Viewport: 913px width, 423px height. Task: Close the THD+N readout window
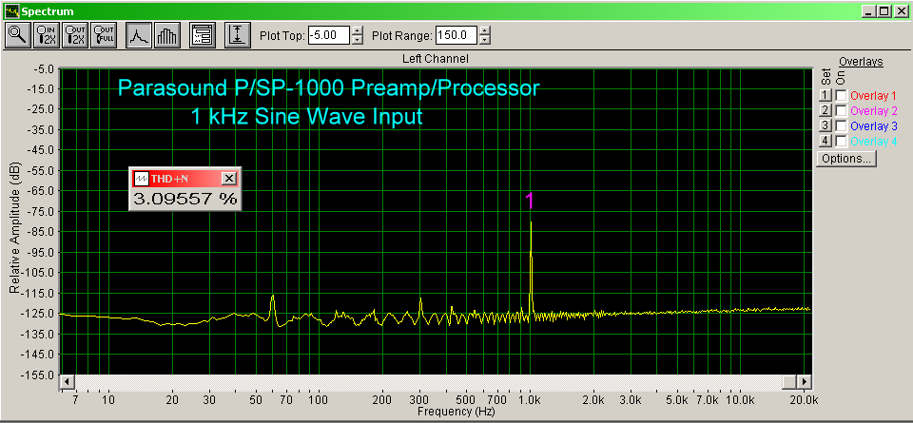229,178
